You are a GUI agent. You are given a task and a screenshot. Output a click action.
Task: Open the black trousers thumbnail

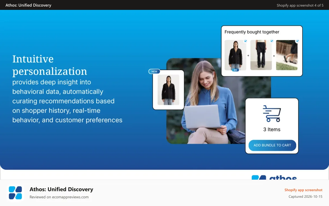(x=261, y=55)
